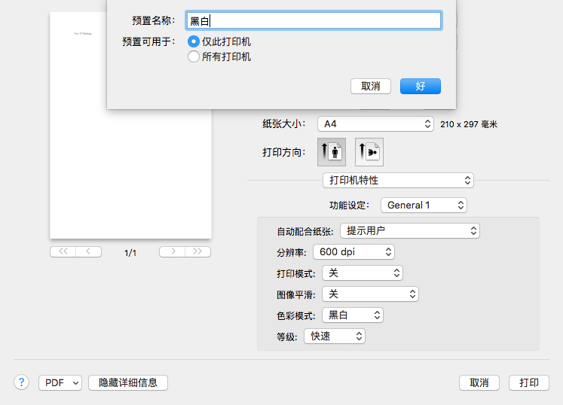Open 等级 快速 dropdown
563x405 pixels.
coord(335,336)
